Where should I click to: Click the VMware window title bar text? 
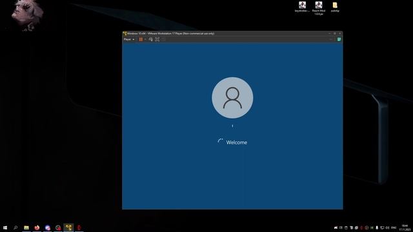click(170, 34)
